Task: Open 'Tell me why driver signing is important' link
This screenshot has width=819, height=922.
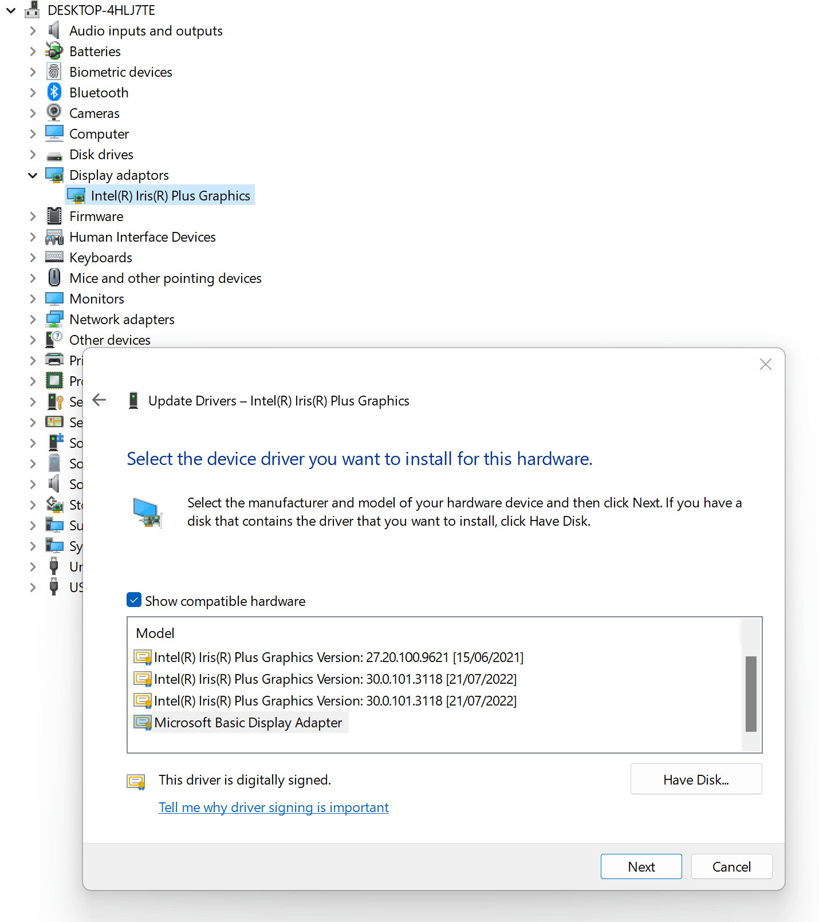Action: 274,807
